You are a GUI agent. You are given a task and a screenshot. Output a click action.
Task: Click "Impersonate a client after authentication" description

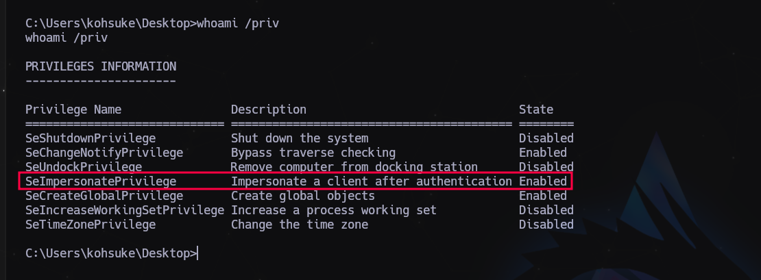(371, 181)
